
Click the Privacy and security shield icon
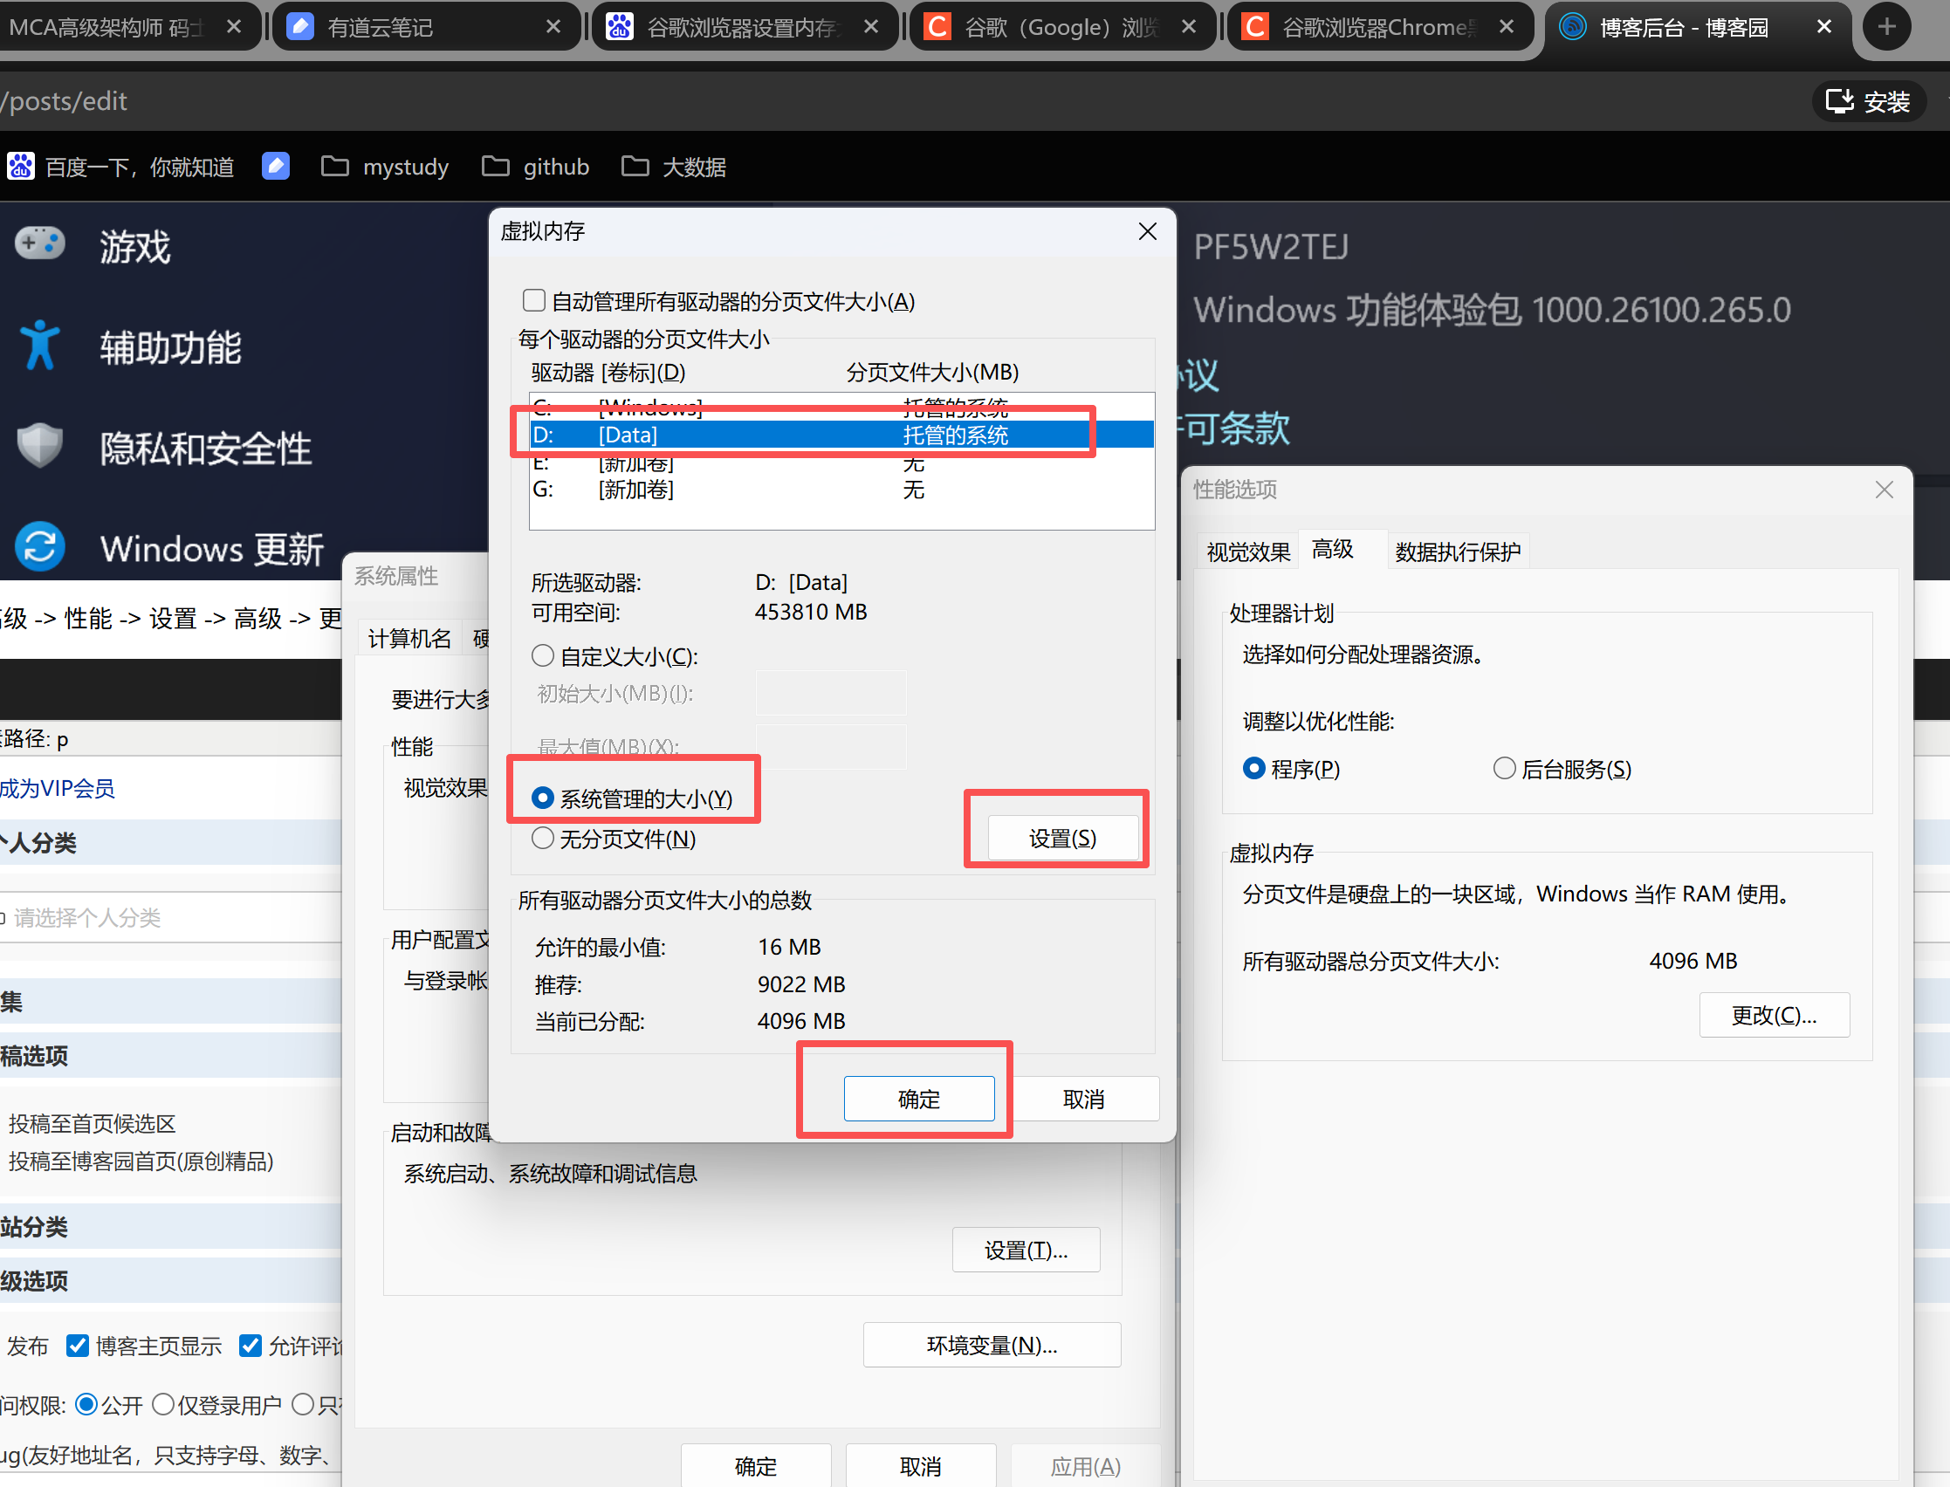click(40, 445)
